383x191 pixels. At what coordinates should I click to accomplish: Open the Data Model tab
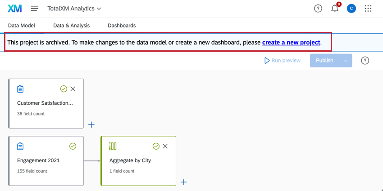point(22,26)
